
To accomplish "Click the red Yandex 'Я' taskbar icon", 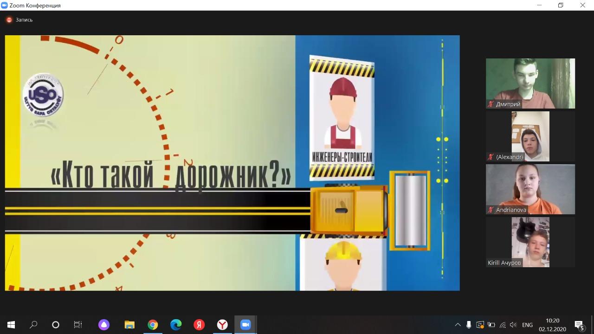I will [199, 325].
